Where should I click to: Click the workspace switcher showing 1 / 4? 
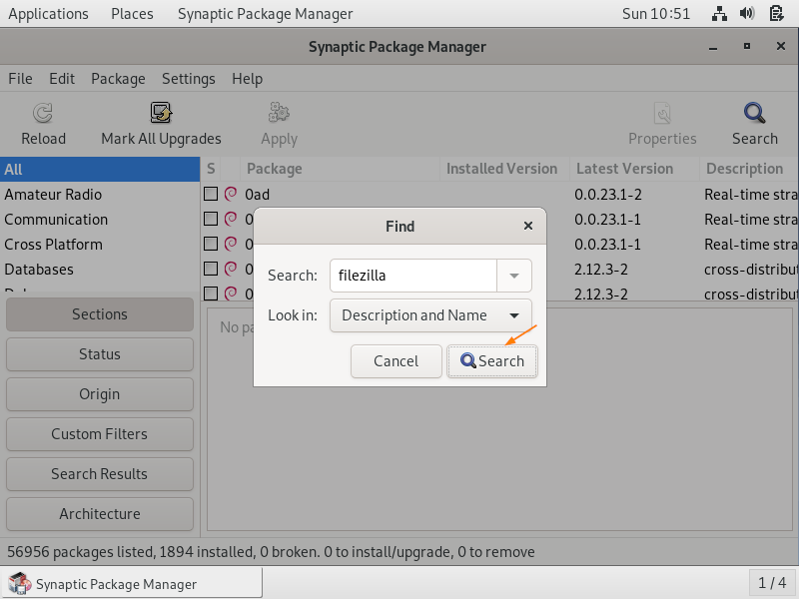[772, 583]
